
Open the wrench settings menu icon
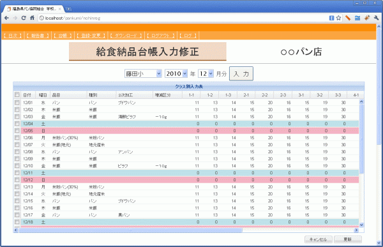(x=377, y=18)
